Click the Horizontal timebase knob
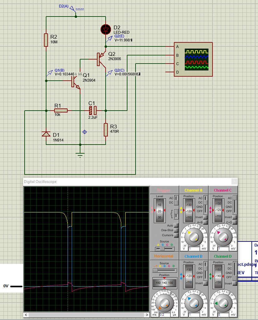258x320 pixels. [164, 303]
